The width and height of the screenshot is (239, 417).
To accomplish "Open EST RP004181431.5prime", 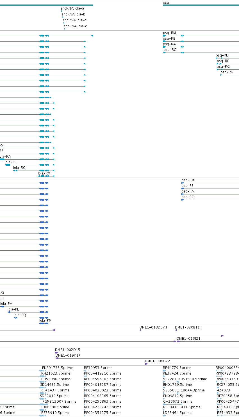I will (182, 407).
